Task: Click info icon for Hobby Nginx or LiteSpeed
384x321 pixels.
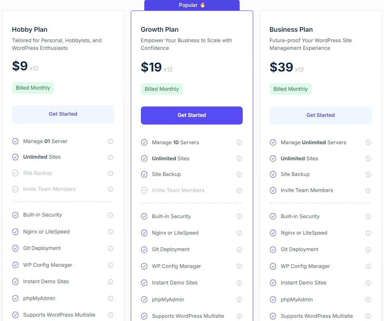Action: pos(111,232)
